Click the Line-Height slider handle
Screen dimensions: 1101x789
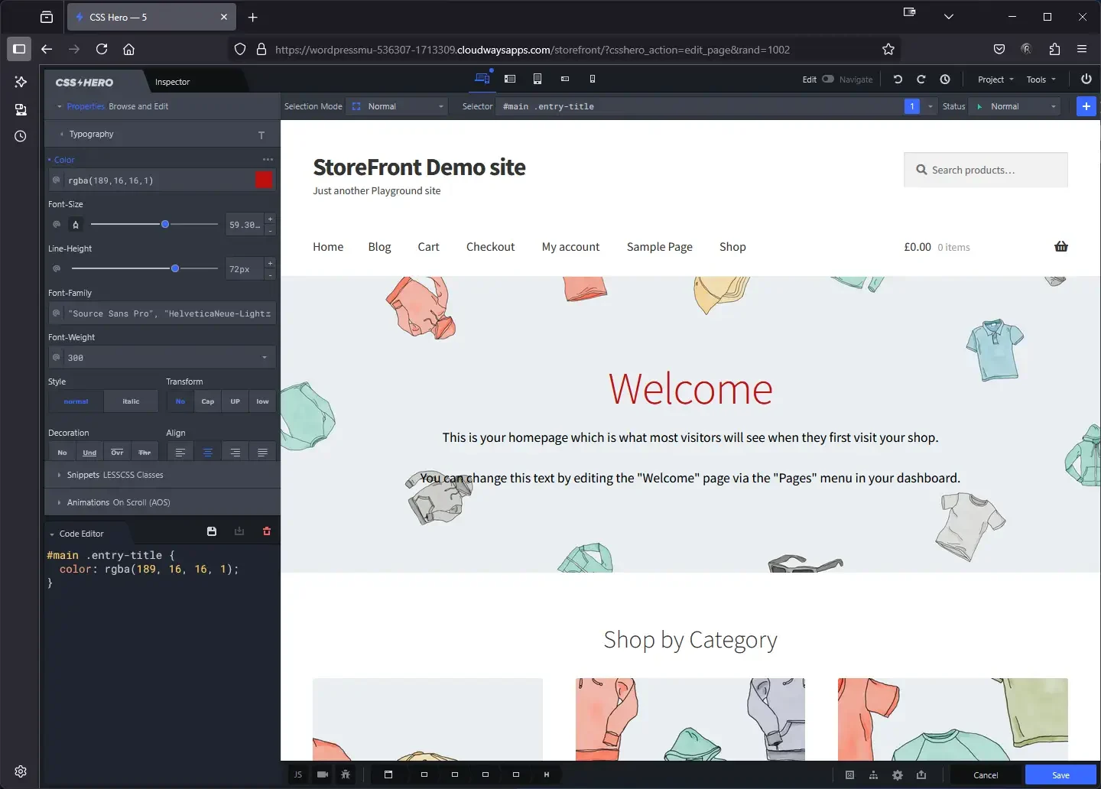[x=175, y=268]
